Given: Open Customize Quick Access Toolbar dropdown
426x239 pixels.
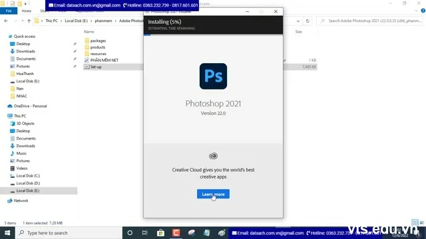Looking at the screenshot, I should 25,4.
